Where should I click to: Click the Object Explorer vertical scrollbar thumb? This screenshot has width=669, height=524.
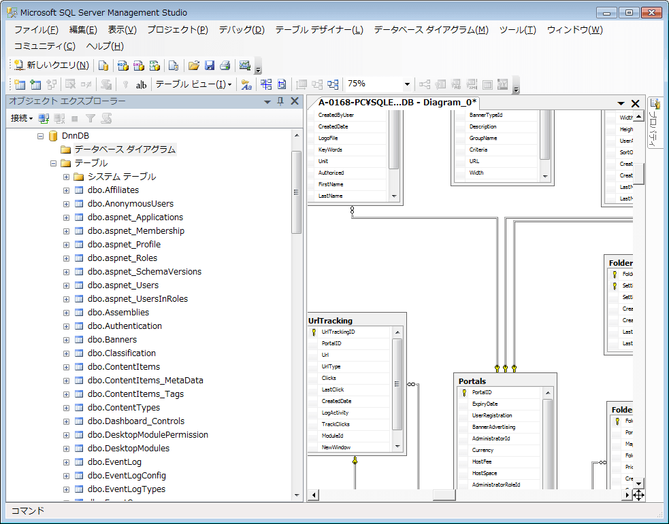point(296,192)
